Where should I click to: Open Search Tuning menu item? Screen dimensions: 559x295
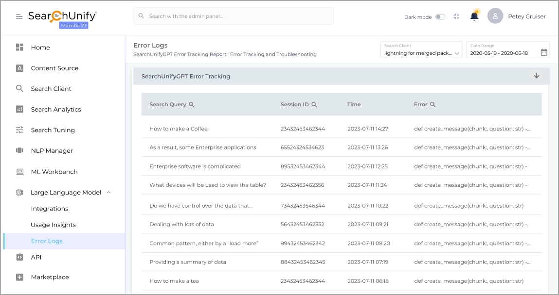coord(53,130)
